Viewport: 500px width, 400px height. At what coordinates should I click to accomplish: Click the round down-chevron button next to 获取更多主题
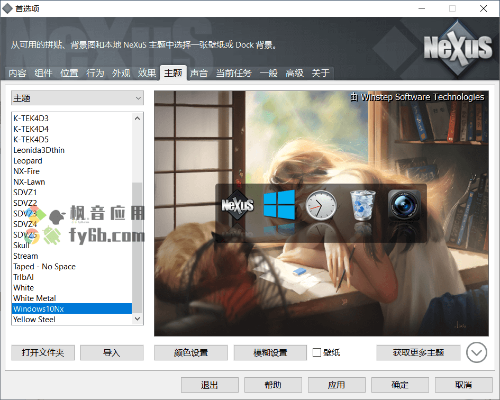(x=476, y=352)
